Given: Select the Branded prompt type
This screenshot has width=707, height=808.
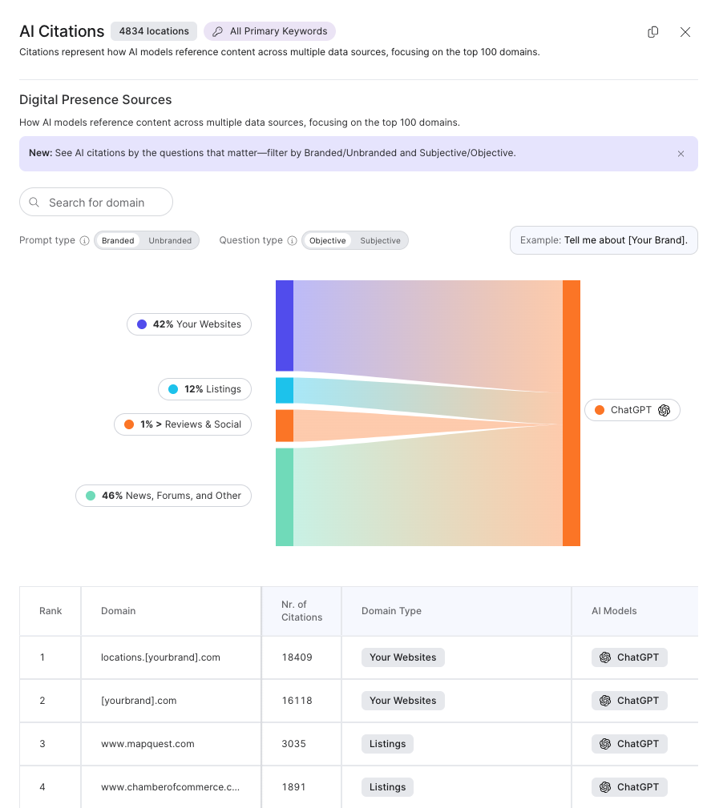Looking at the screenshot, I should click(118, 241).
